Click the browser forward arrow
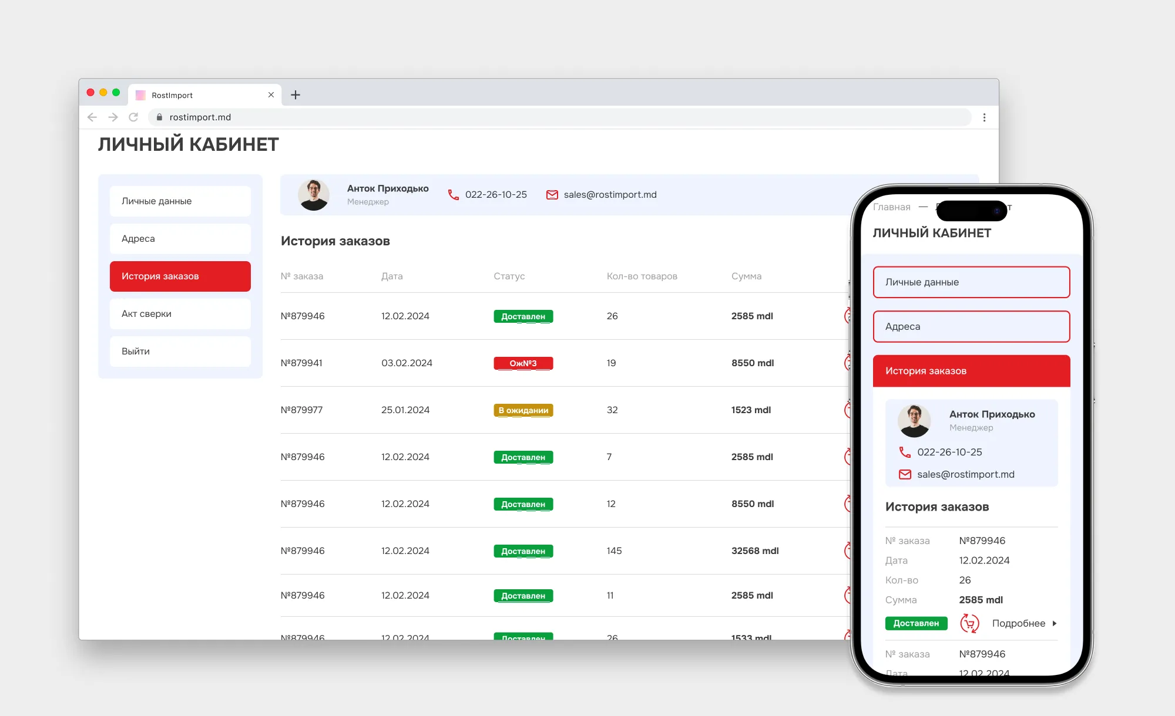 (113, 117)
